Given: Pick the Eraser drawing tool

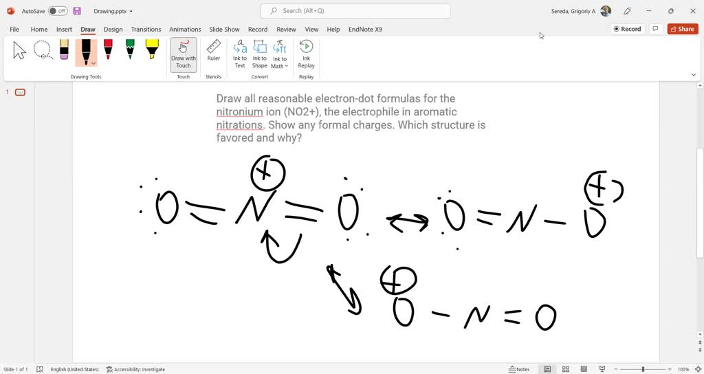Looking at the screenshot, I should [64, 50].
